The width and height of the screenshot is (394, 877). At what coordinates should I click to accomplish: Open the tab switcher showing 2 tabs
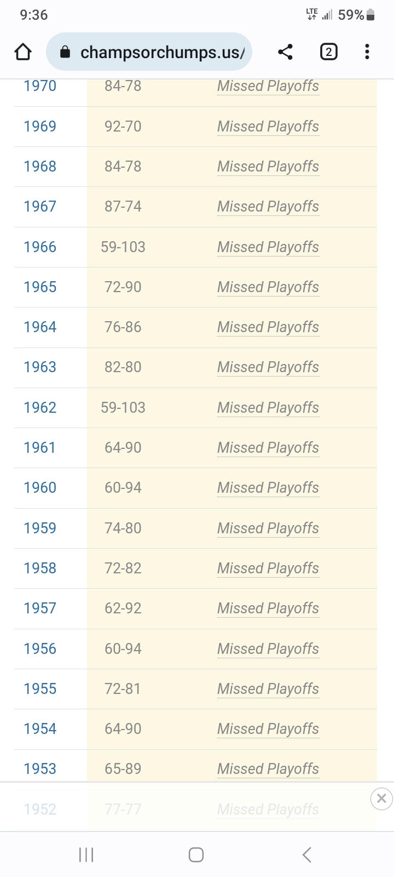328,52
